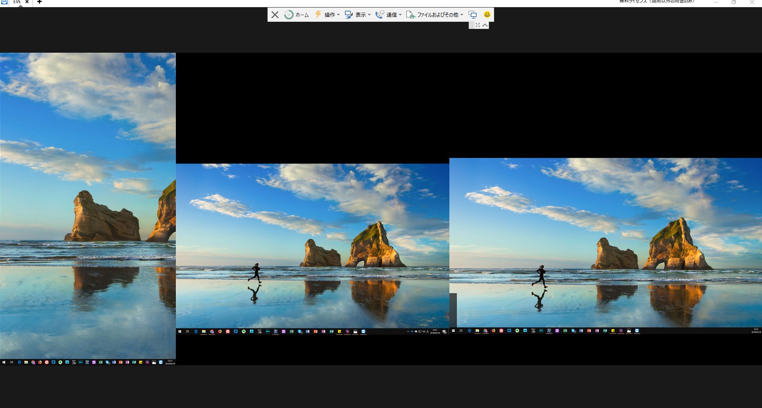Open the 表示 view dropdown

click(360, 15)
